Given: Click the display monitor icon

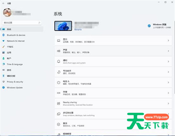Looking at the screenshot, I should [58, 40].
